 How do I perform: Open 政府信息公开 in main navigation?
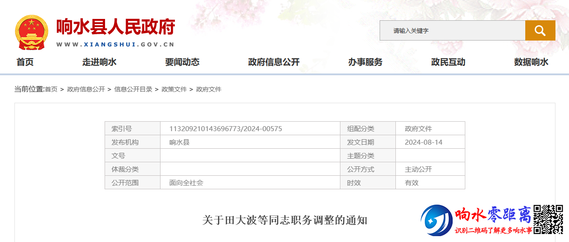click(274, 62)
